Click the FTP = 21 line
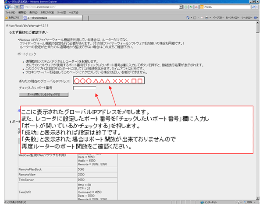This screenshot has width=263, height=204. click(84, 188)
